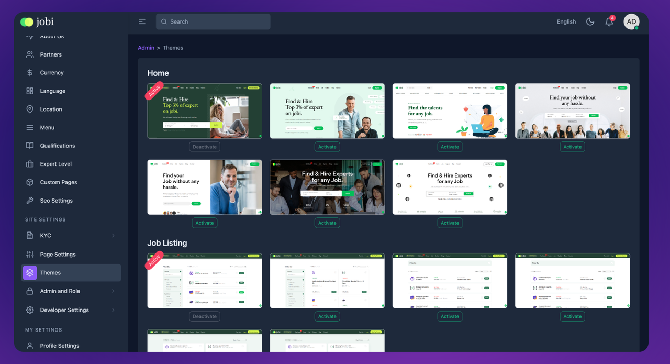Screen dimensions: 670x364
Task: Activate the dark 'Find & Hire Experts' theme
Action: [x=327, y=223]
